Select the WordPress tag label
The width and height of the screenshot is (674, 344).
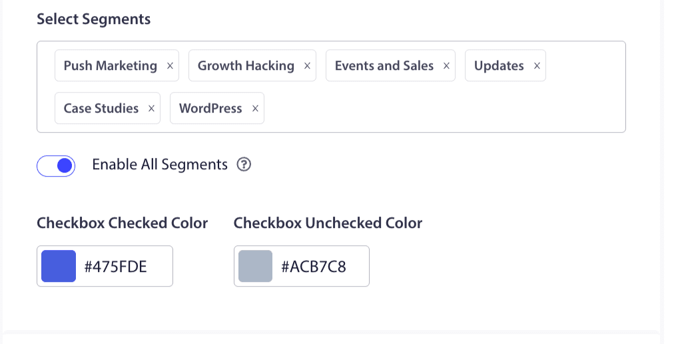point(210,109)
